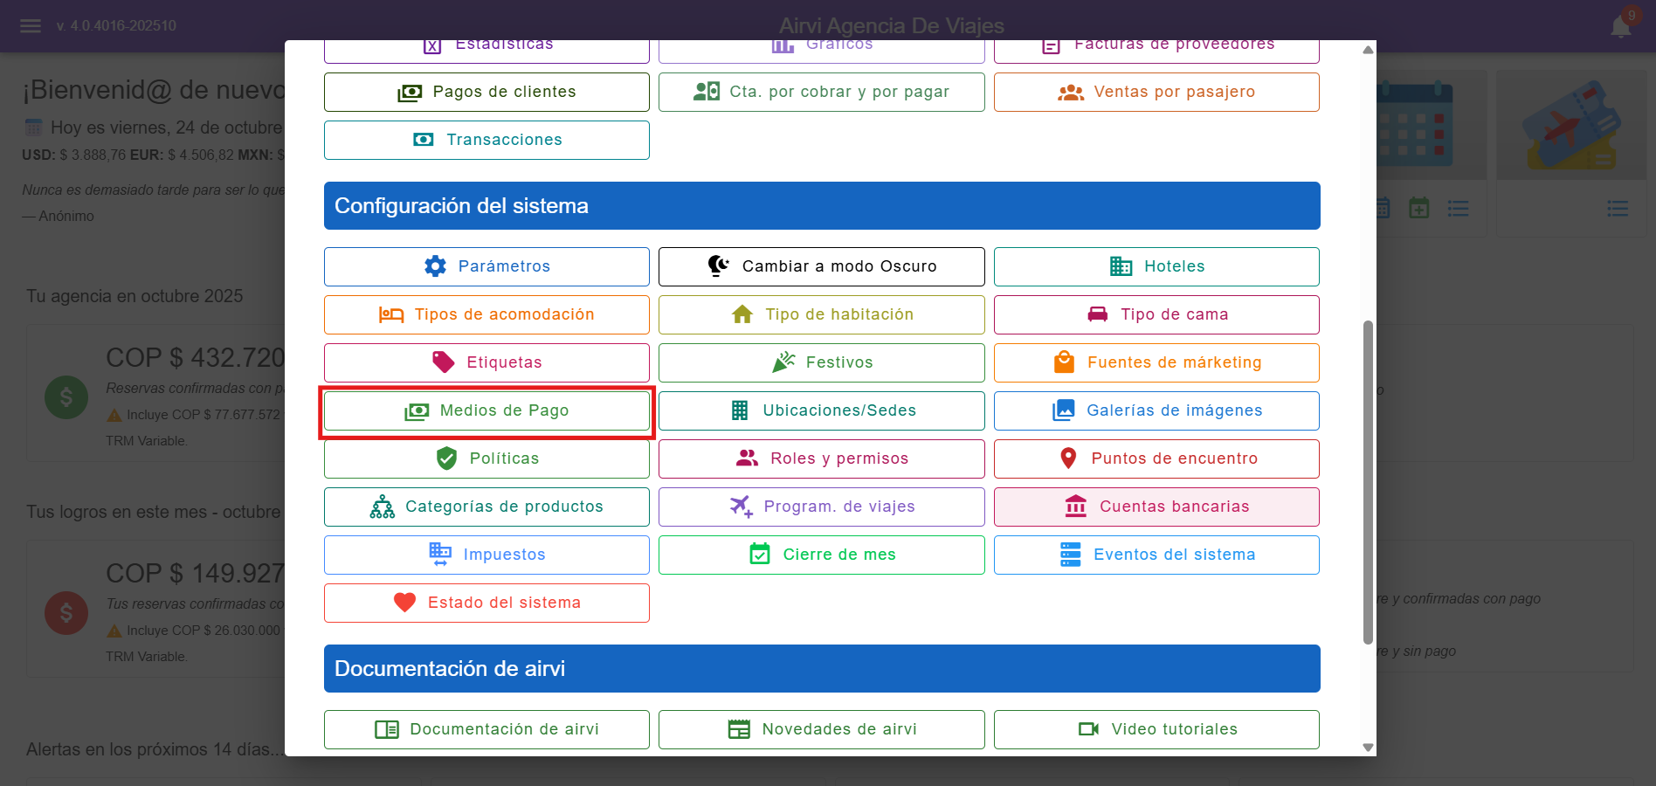Open Transacciones report
1656x786 pixels.
[x=486, y=140]
